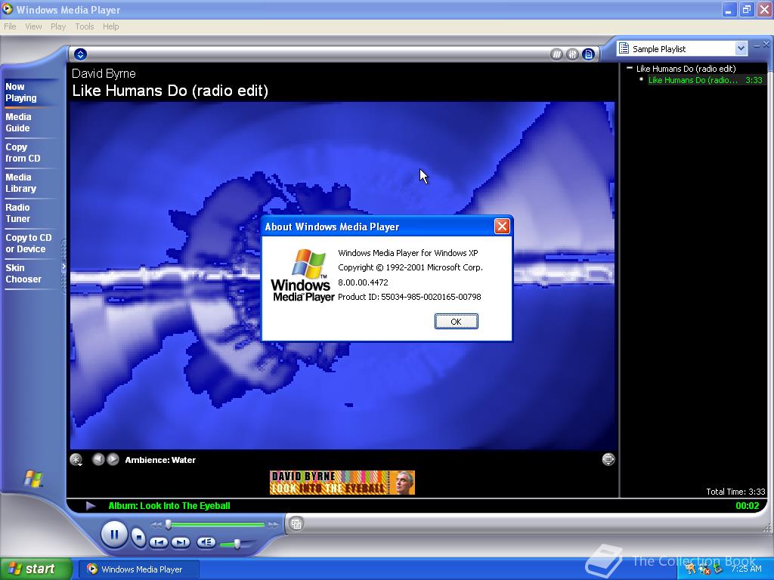
Task: Open the Help menu
Action: tap(110, 26)
